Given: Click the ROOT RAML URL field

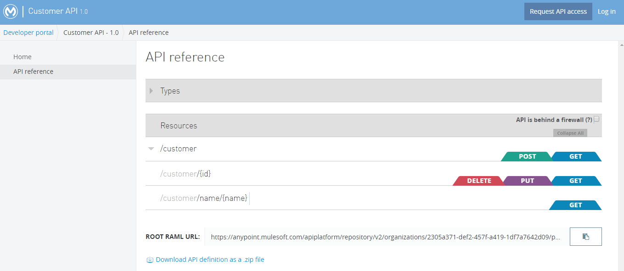Looking at the screenshot, I should click(386, 237).
